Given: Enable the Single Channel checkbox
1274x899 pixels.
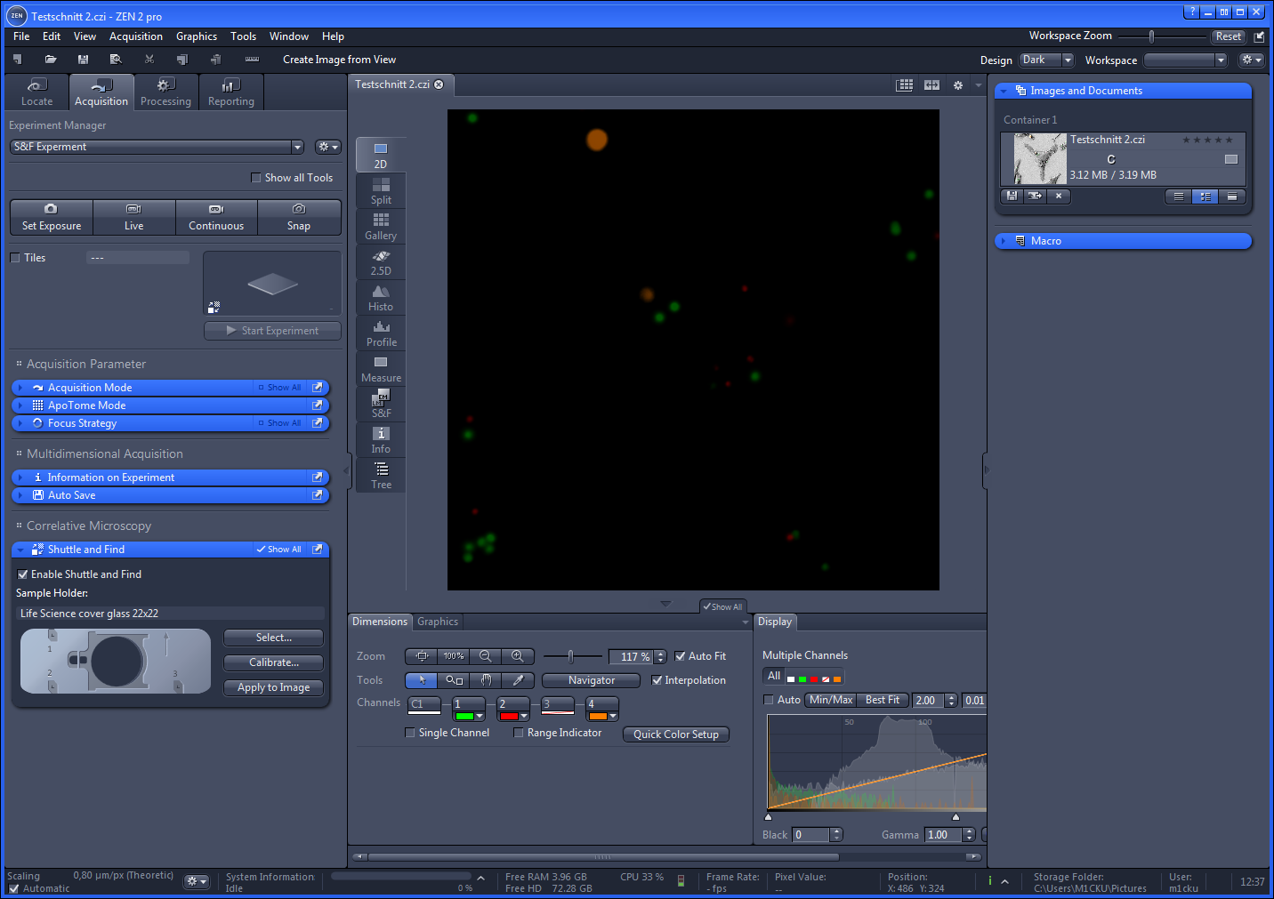Looking at the screenshot, I should 410,732.
